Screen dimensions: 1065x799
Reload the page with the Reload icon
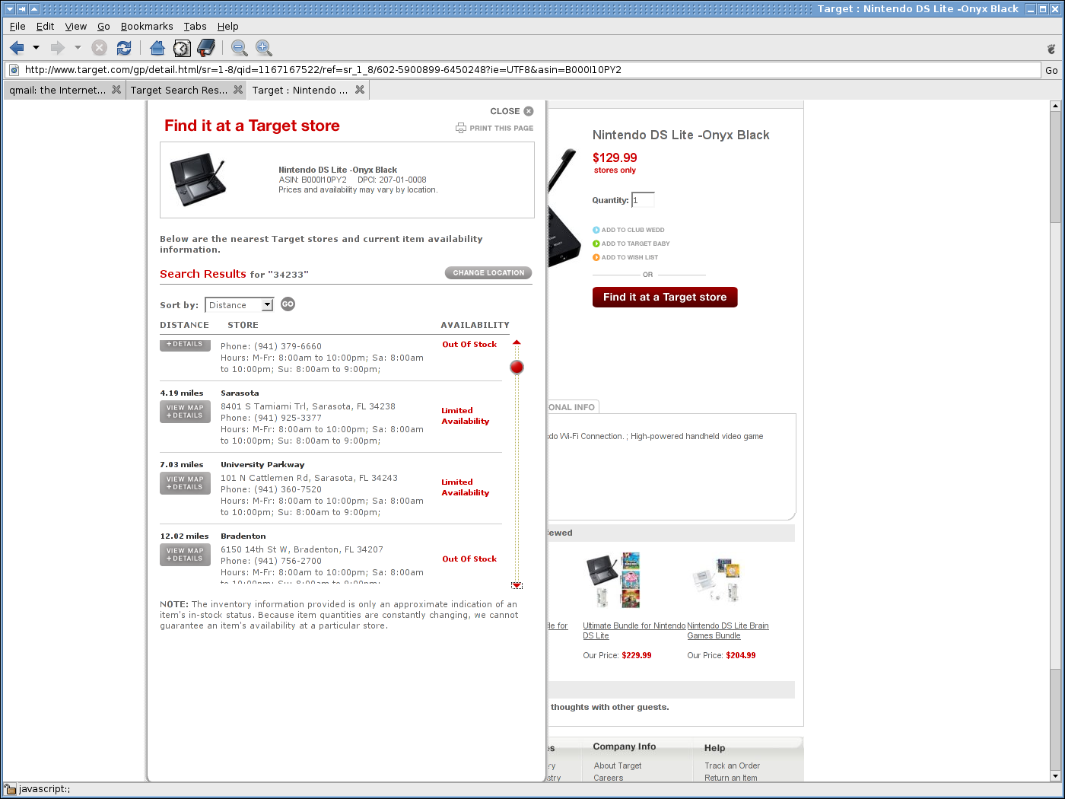[x=124, y=48]
